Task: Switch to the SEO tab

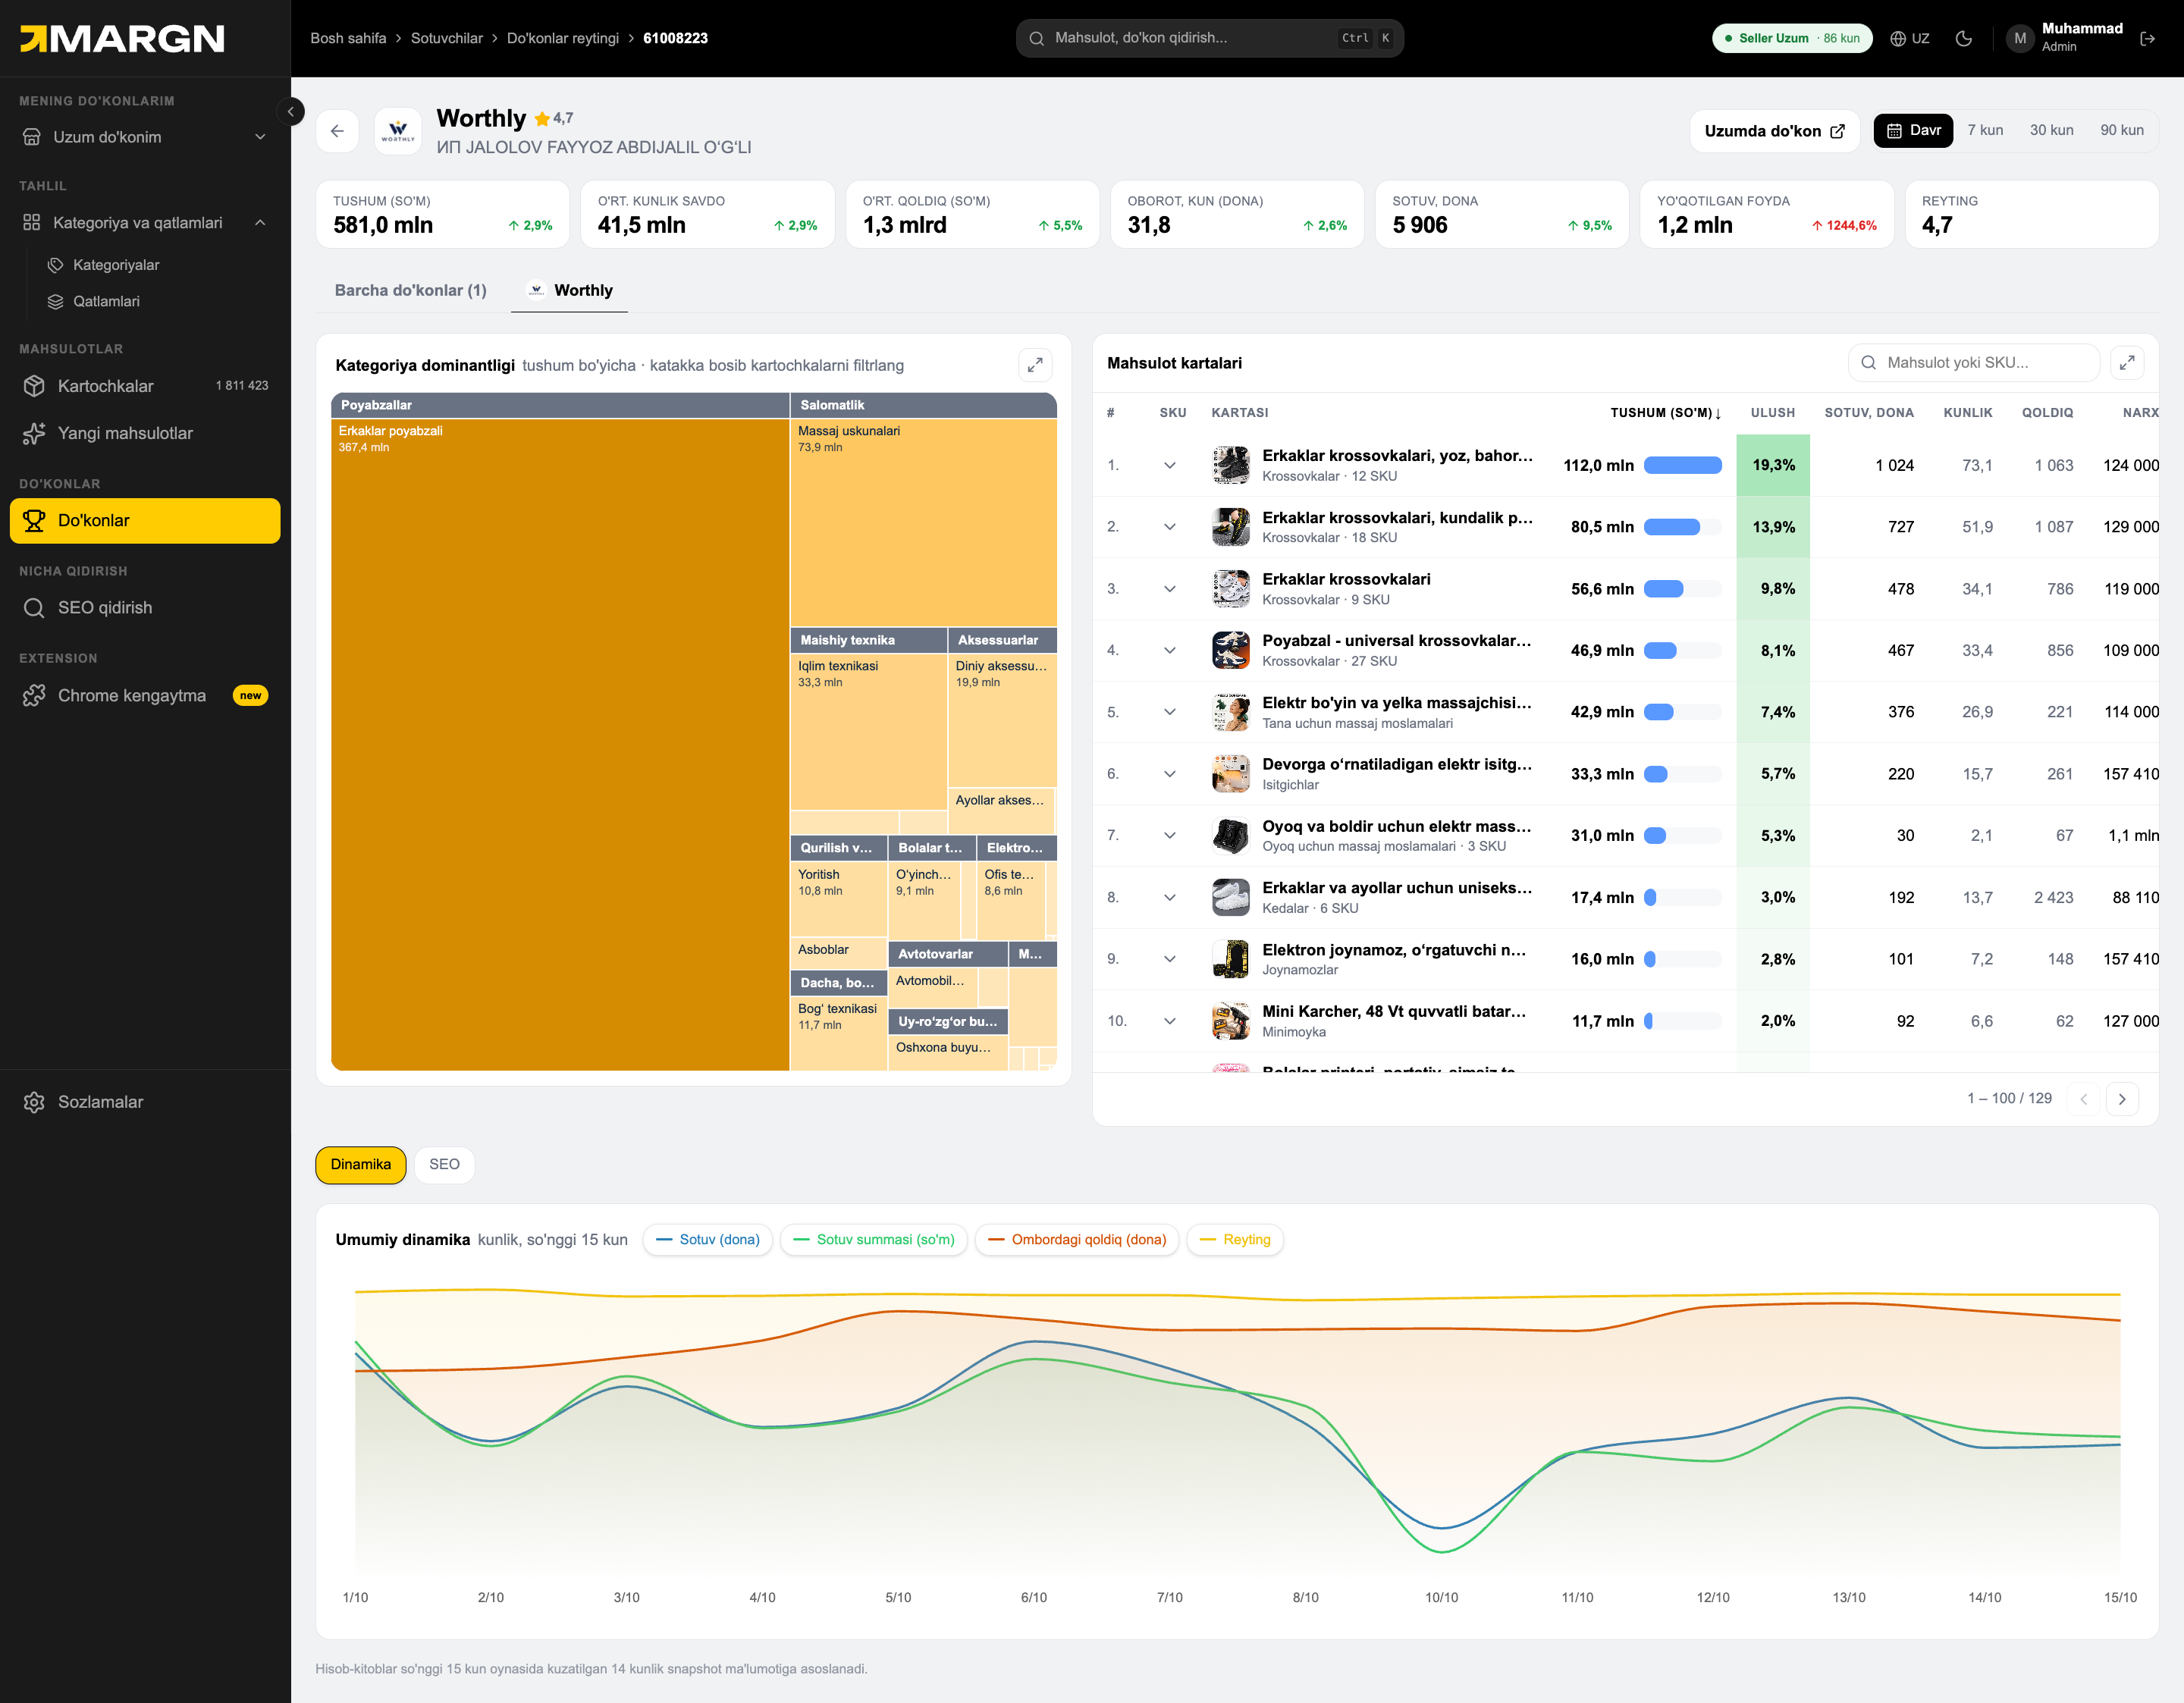Action: click(x=444, y=1165)
